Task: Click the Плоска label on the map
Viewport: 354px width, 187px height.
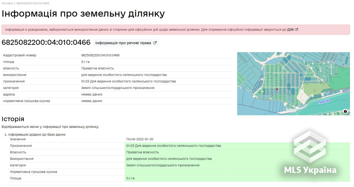Action: [324, 101]
